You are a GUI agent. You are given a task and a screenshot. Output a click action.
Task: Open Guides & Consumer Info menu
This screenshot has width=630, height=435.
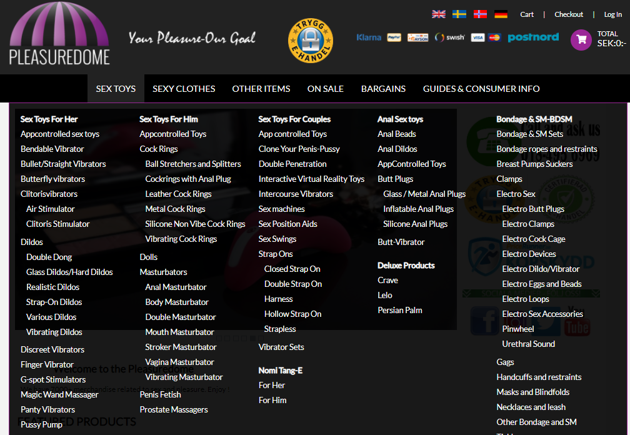[481, 88]
